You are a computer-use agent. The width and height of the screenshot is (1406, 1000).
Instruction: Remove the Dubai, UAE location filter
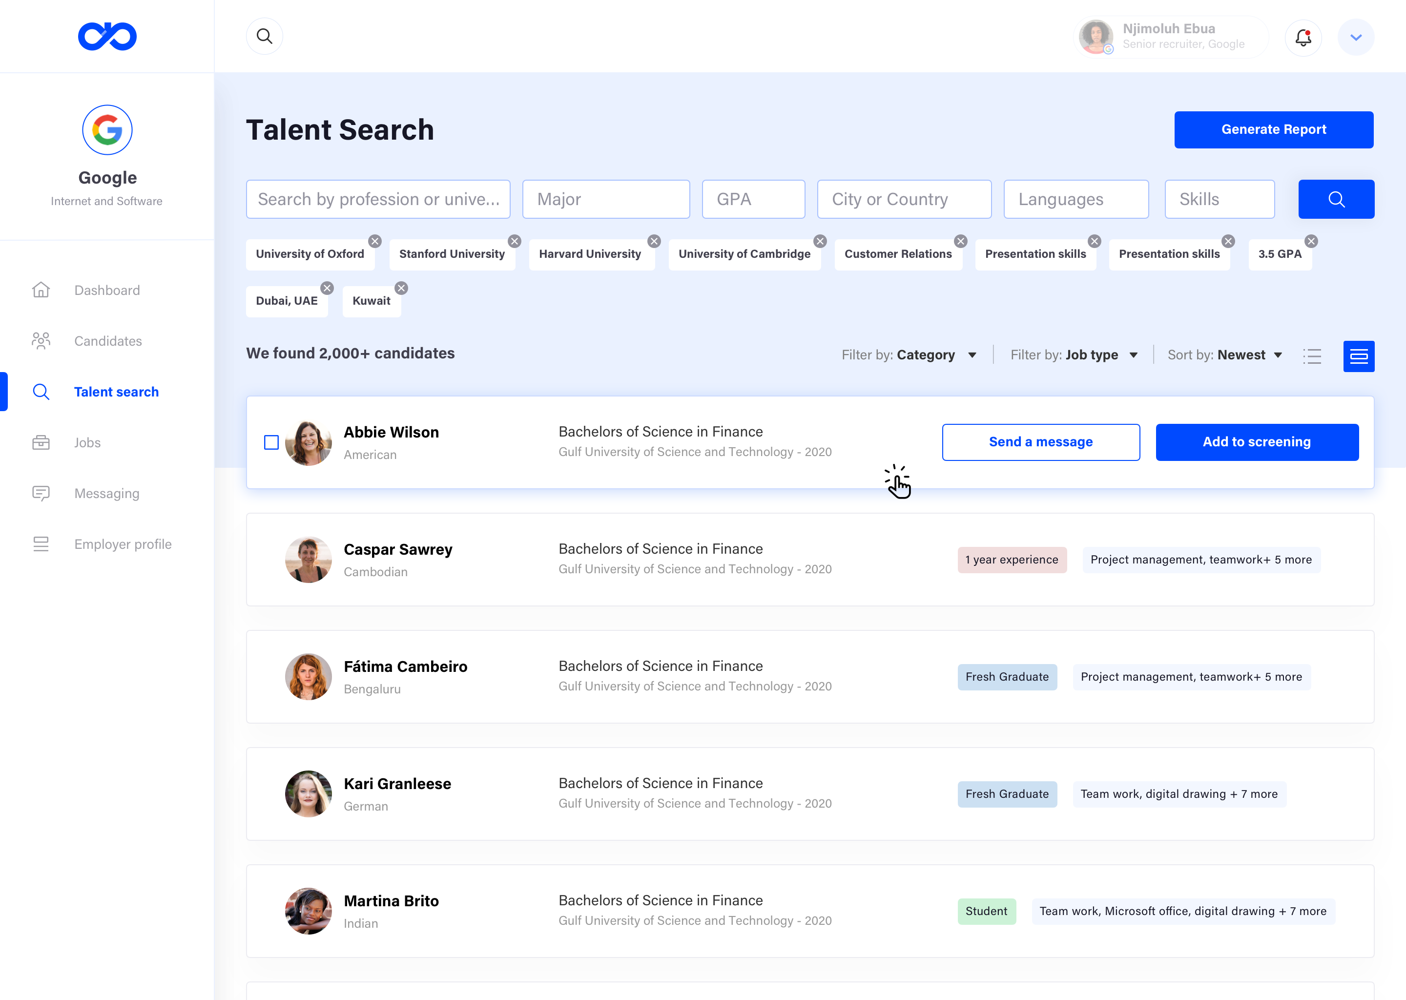pyautogui.click(x=327, y=288)
